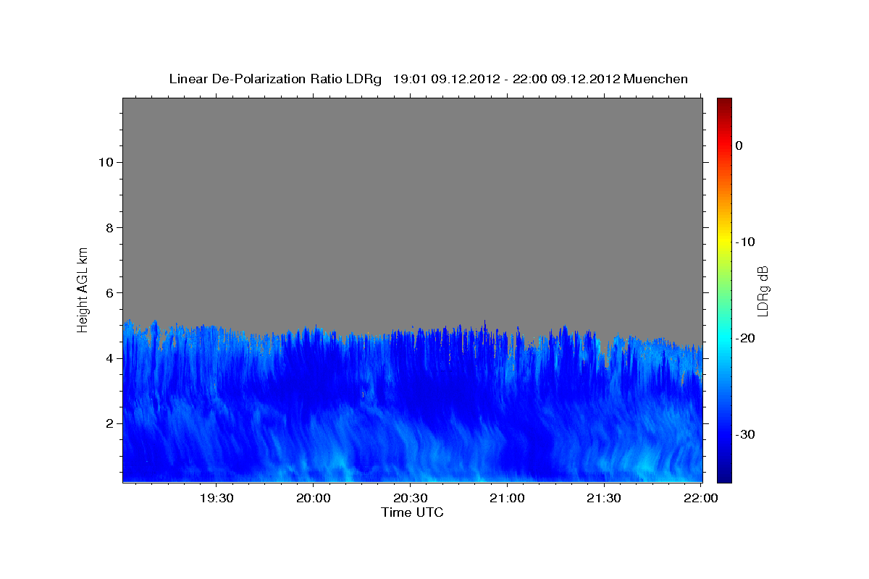Select the 22:00 time tick label
The image size is (869, 579).
pos(700,499)
